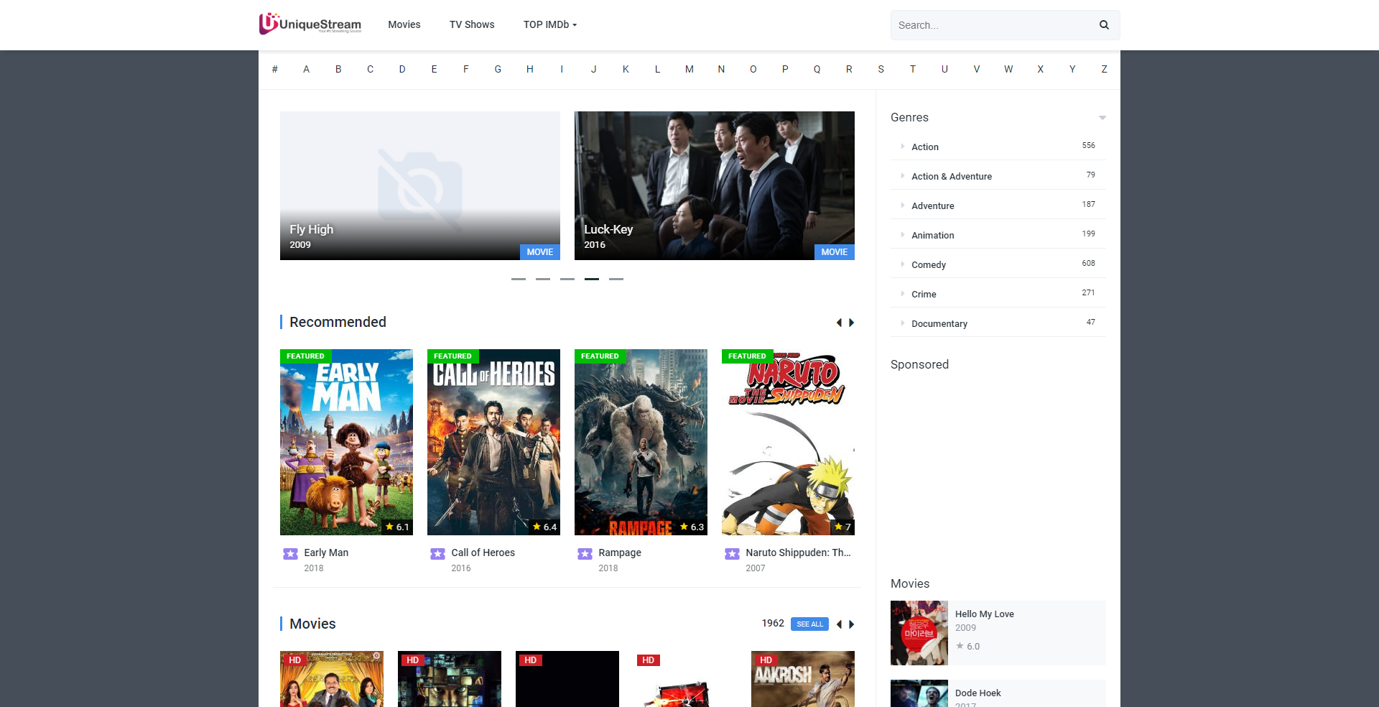Screen dimensions: 1379x707
Task: Click the star rating 6.3 on Rampage poster
Action: tap(692, 527)
